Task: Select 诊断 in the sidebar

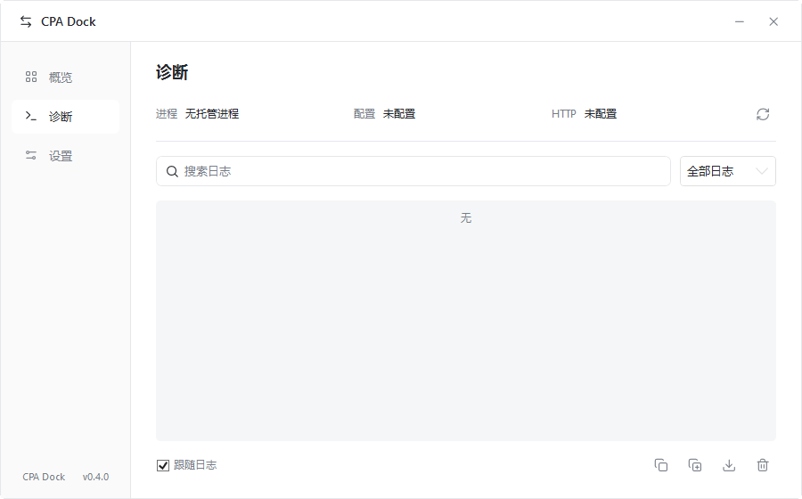Action: pyautogui.click(x=65, y=117)
